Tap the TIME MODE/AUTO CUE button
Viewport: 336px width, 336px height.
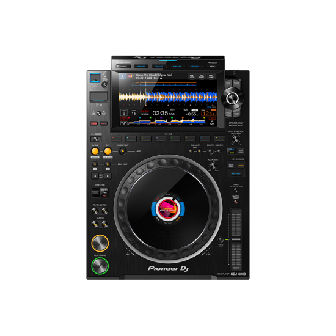coord(98,114)
